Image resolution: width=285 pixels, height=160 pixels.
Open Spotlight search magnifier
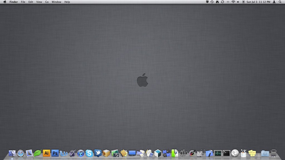280,2
